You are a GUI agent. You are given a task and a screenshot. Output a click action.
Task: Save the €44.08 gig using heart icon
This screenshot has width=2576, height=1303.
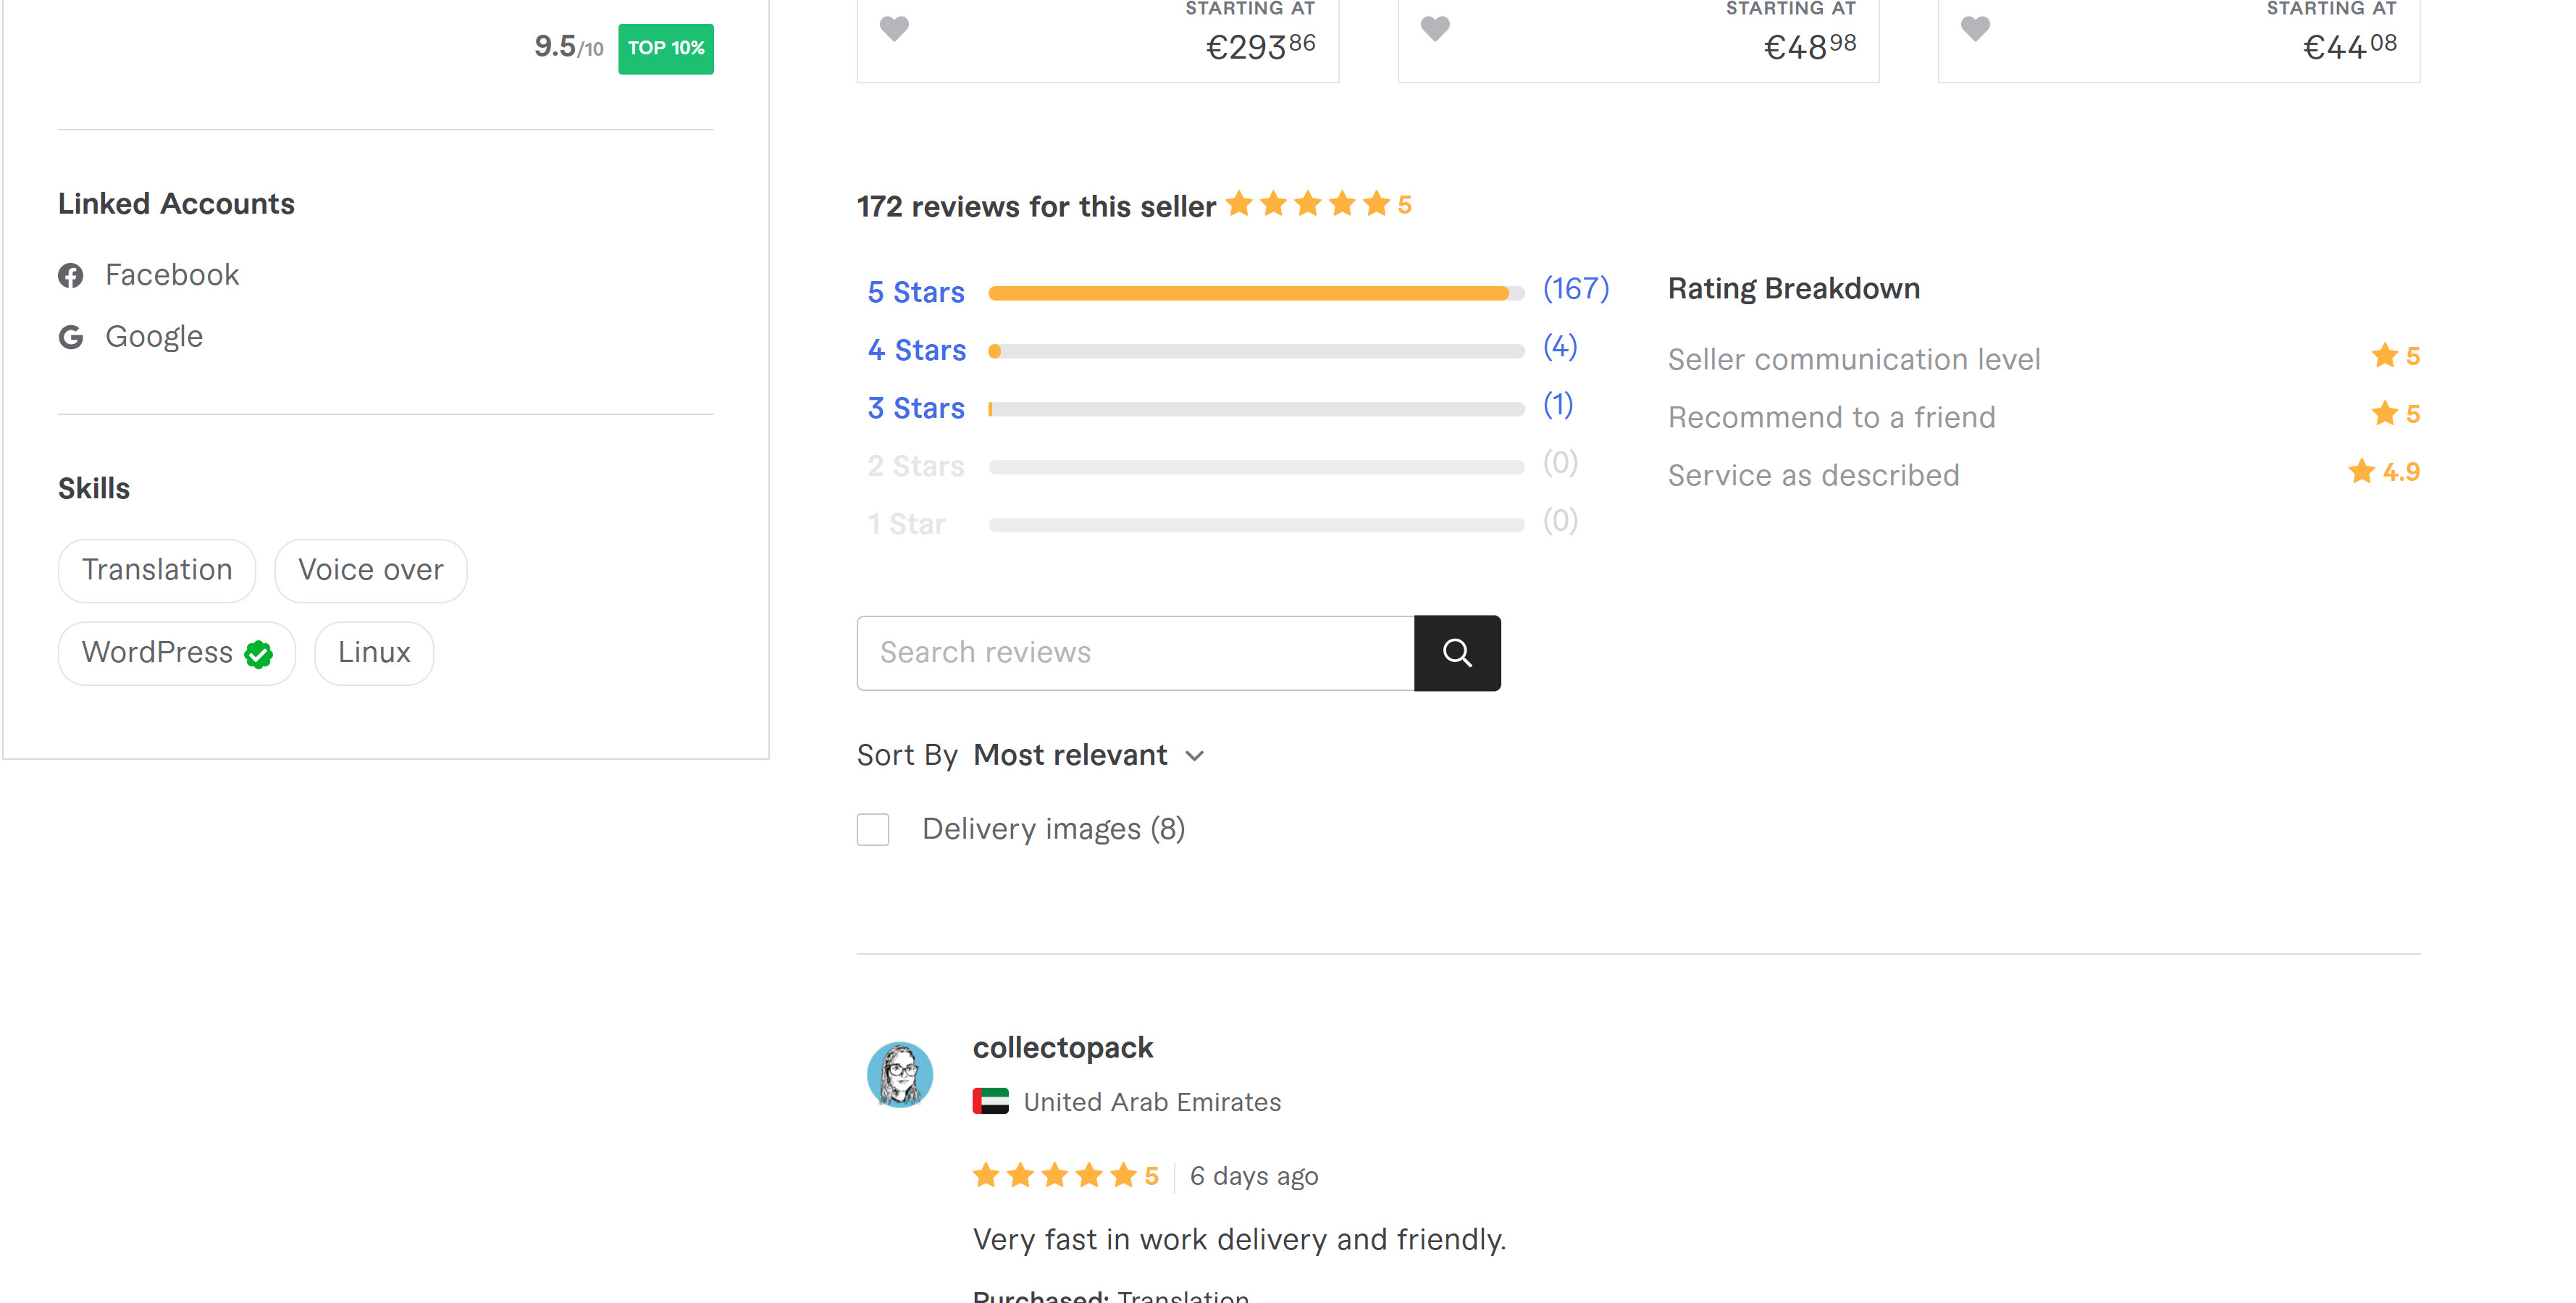[x=1975, y=29]
